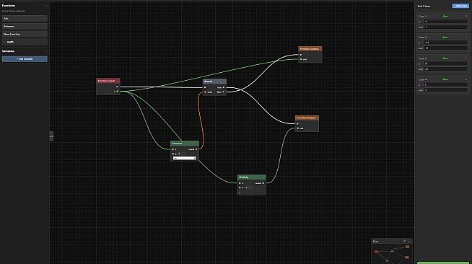Click the Multiply node result pin

[263, 183]
